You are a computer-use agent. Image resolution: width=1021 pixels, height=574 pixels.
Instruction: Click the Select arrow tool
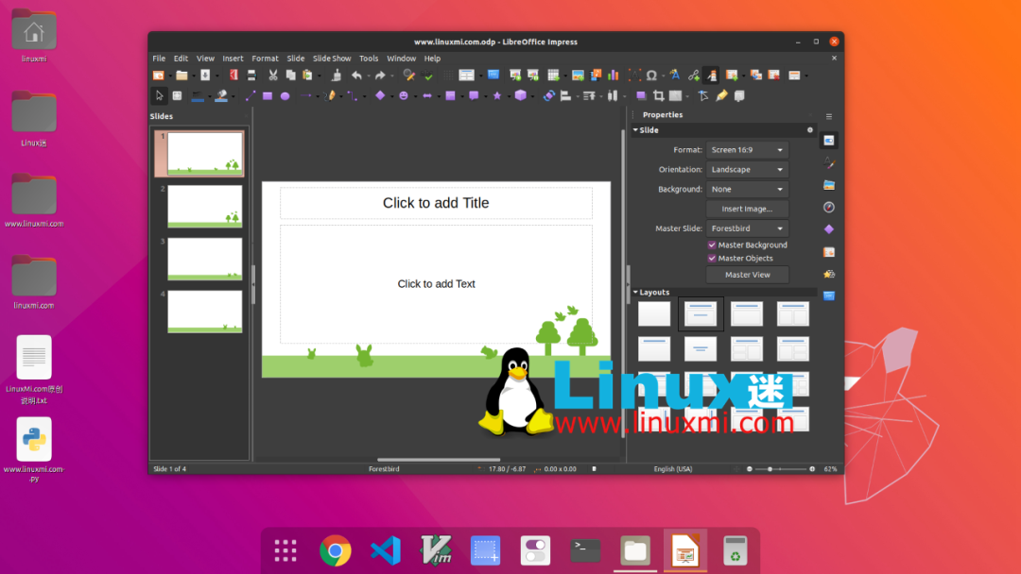(159, 95)
